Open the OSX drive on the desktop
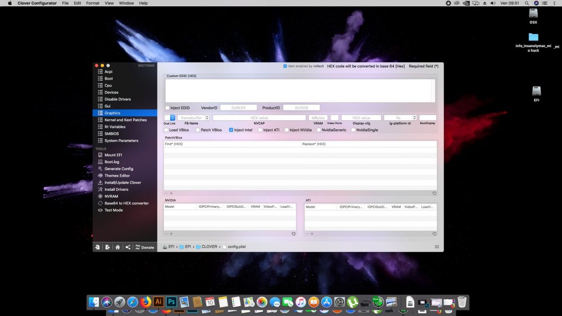Screen dimensions: 562x316 [x=533, y=16]
